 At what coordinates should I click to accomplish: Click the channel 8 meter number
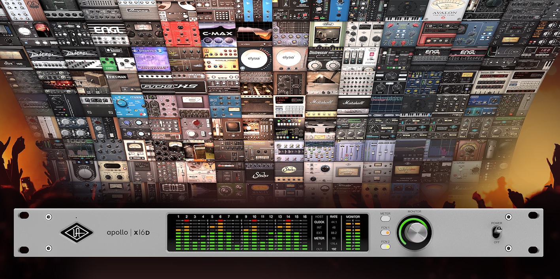pyautogui.click(x=237, y=217)
